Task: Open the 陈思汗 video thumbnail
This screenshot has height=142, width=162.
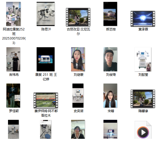Action: tap(45, 14)
